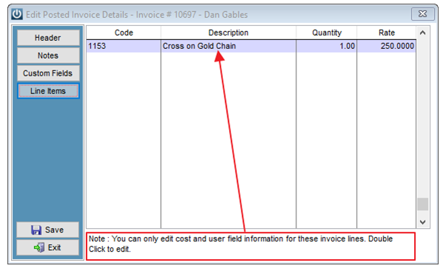Screen dimensions: 446x274
Task: Select Cross on Gold Chain description
Action: [x=228, y=46]
